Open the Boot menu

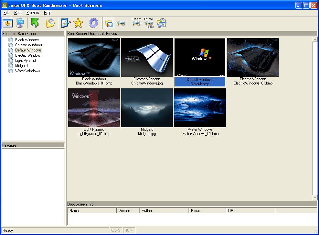(18, 13)
